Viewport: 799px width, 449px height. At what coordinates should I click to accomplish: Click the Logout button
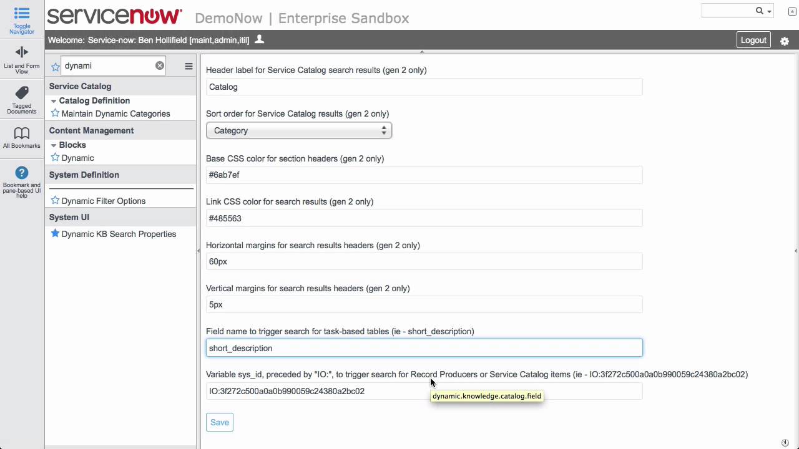[753, 40]
